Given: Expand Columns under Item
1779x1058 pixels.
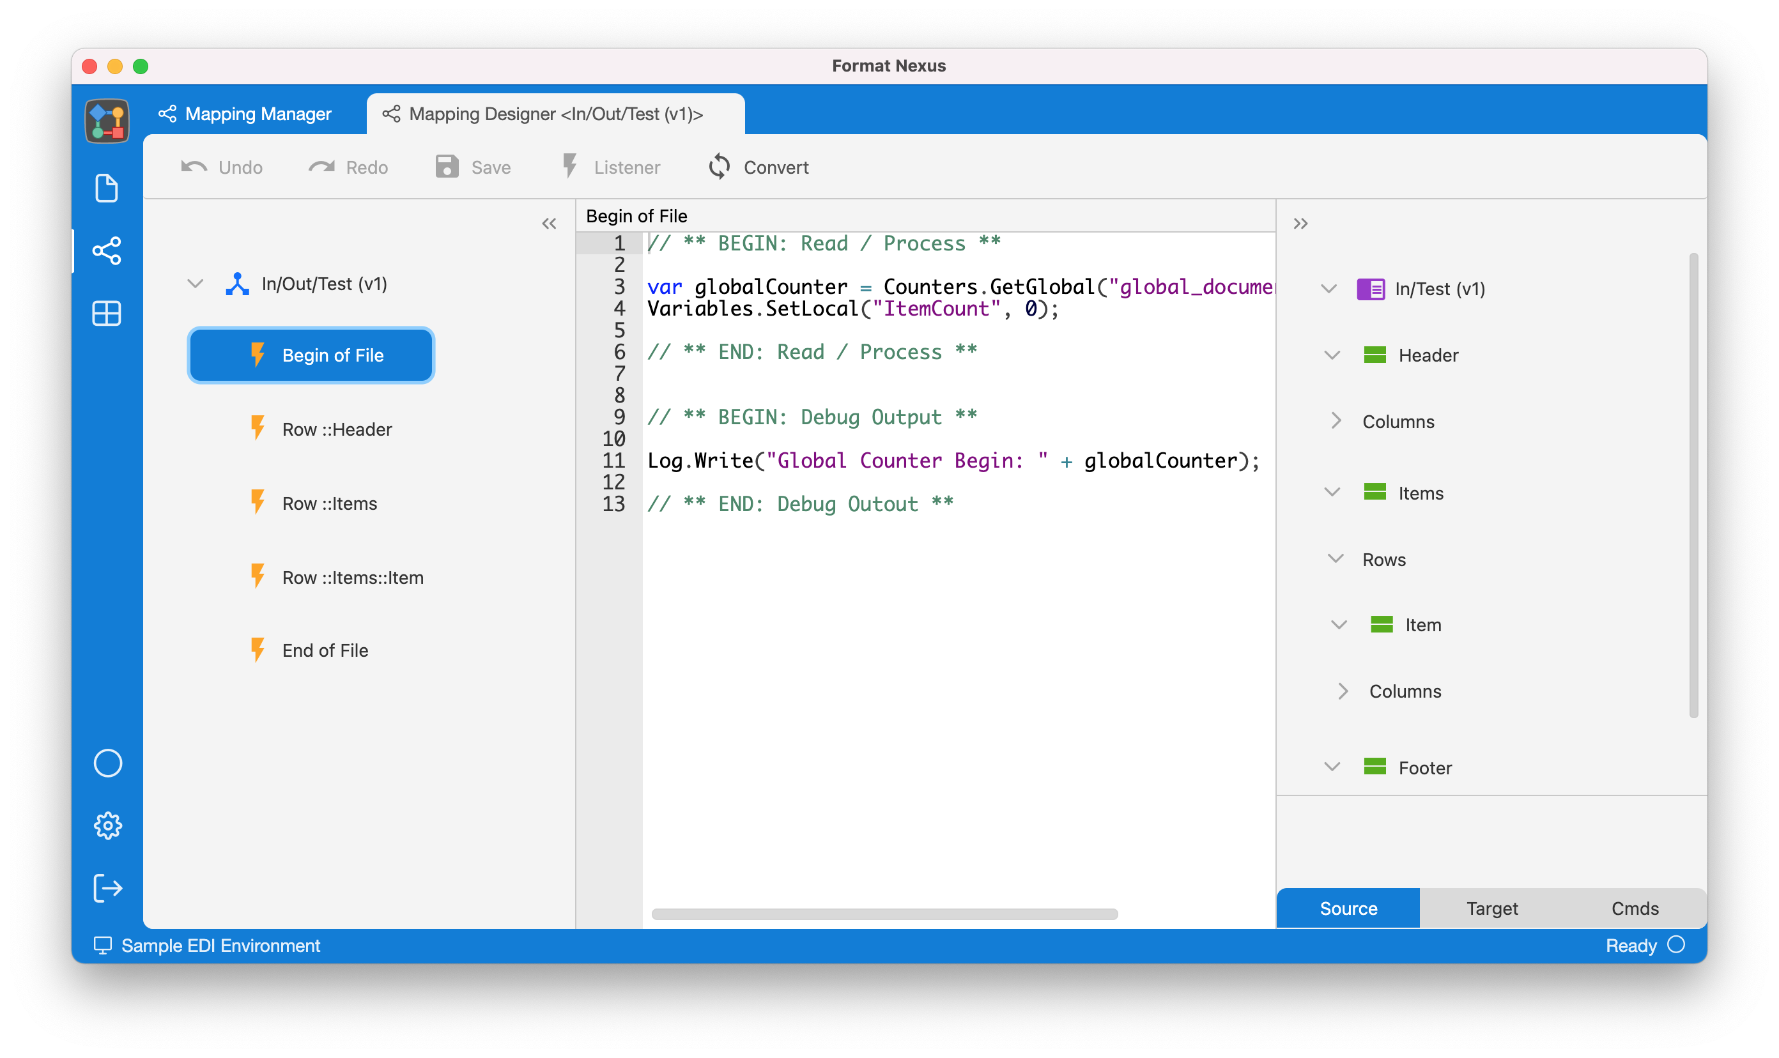Looking at the screenshot, I should (x=1343, y=691).
